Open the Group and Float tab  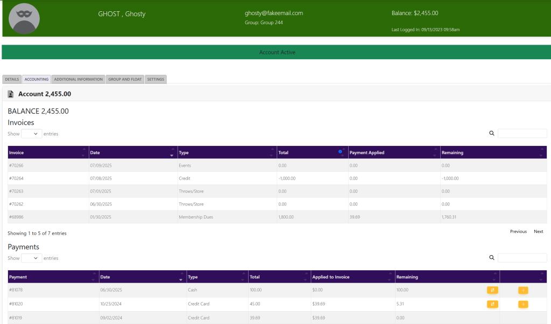[x=125, y=79]
